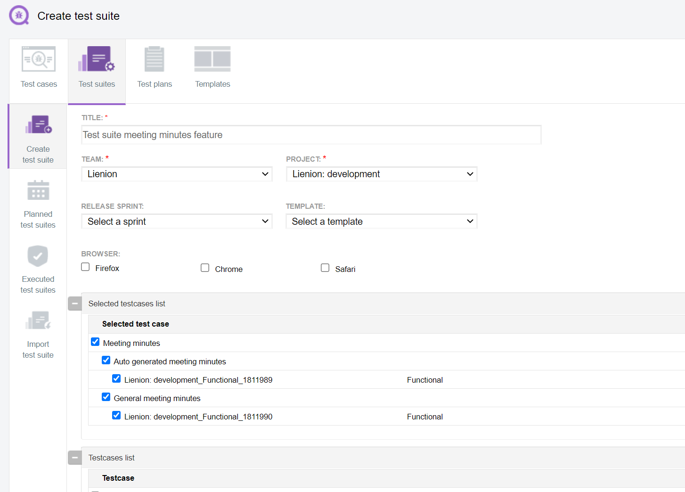
Task: Click the Create test suite sidebar icon
Action: coord(38,125)
